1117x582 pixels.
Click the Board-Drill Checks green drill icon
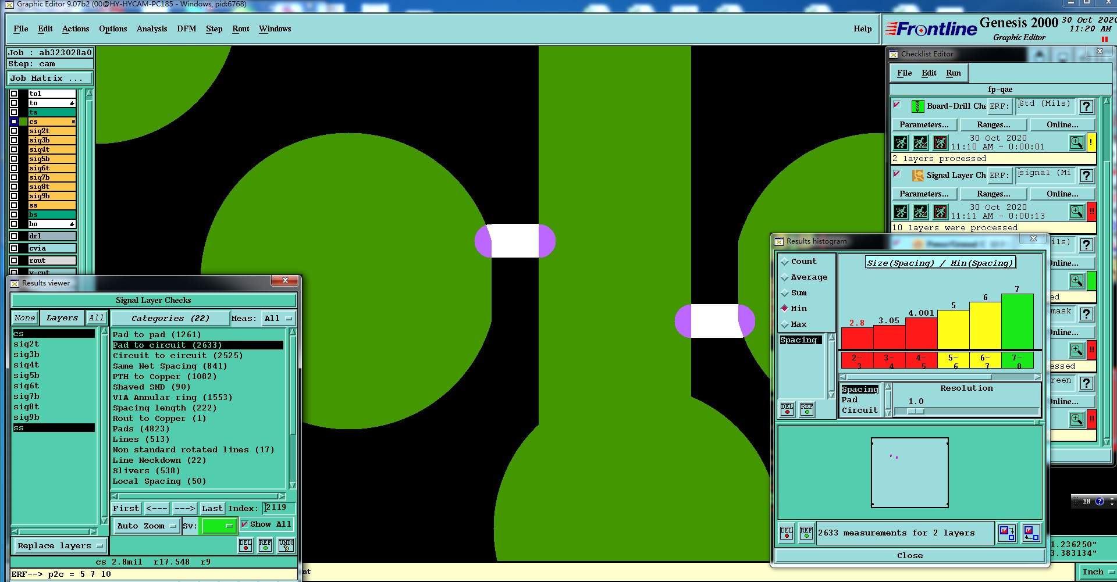(917, 106)
